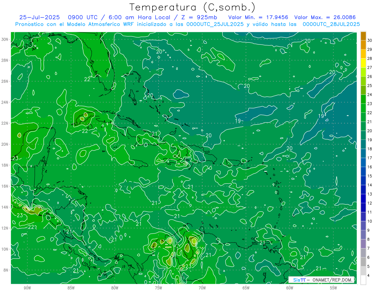The width and height of the screenshot is (378, 292).
Task: Click the legend value '24'
Action: 369,94
